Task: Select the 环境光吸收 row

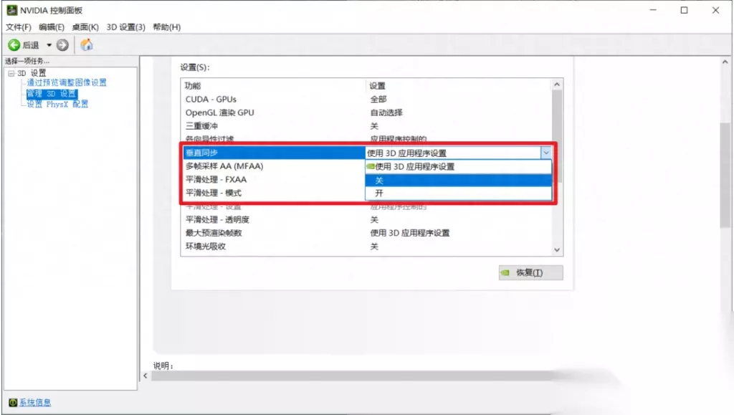Action: click(368, 246)
